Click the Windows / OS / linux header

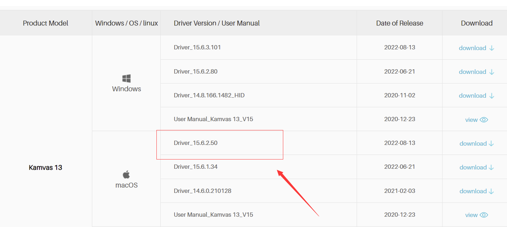(x=126, y=23)
